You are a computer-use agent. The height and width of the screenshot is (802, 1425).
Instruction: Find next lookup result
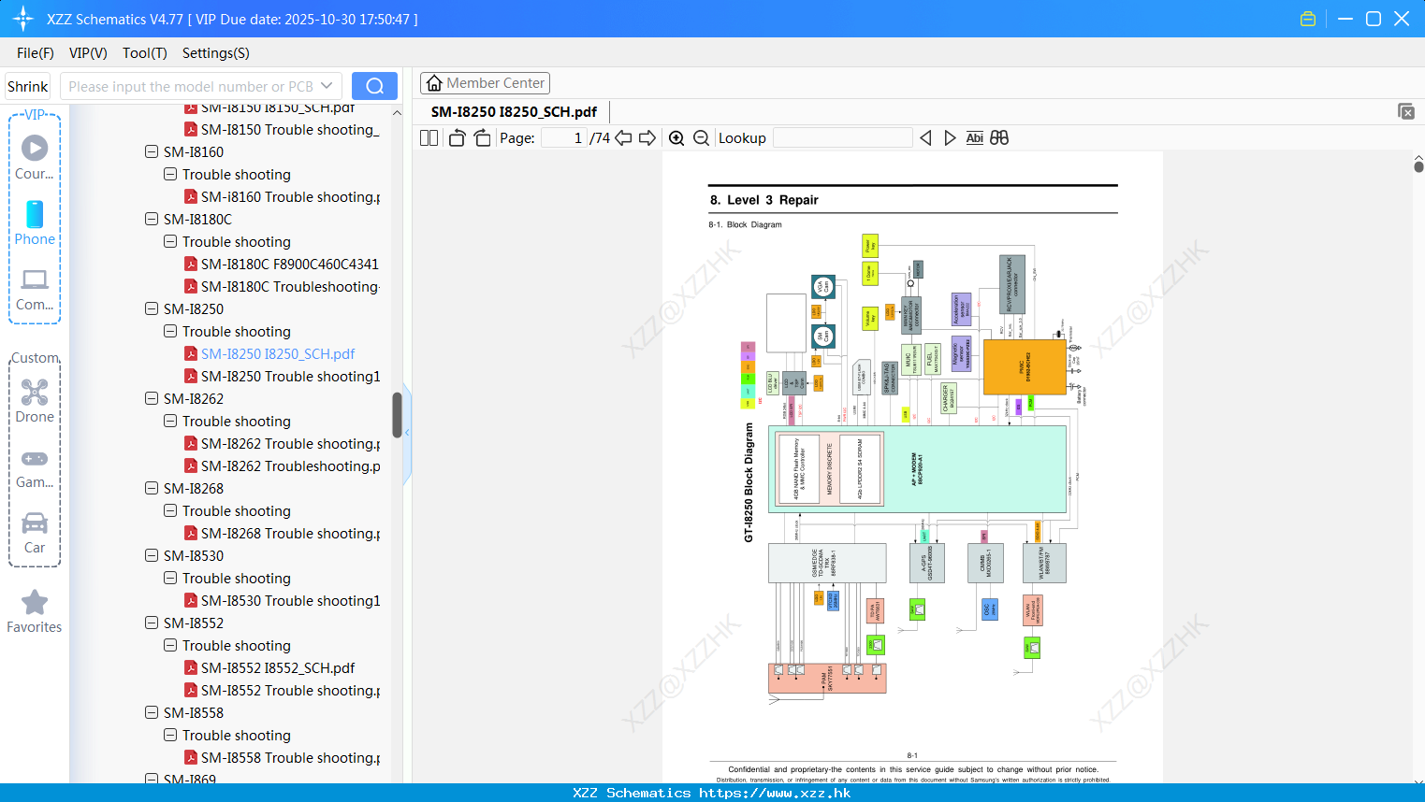coord(951,138)
